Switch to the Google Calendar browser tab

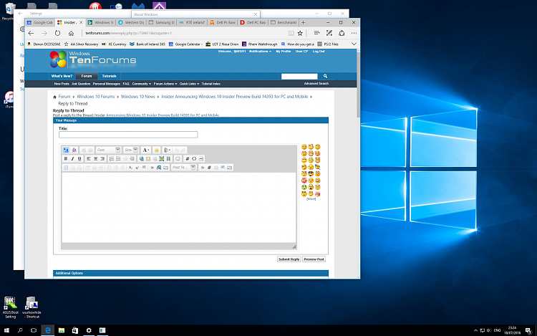tap(40, 23)
